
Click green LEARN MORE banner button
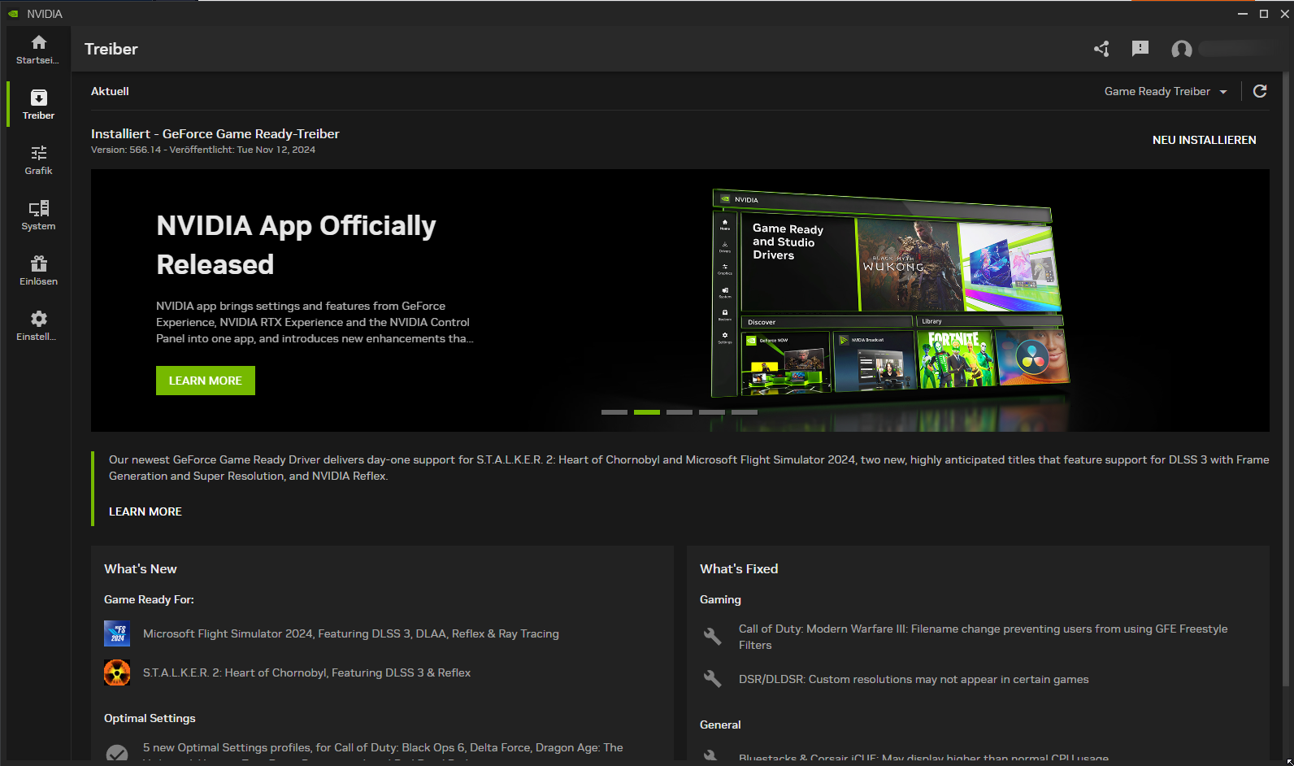206,381
